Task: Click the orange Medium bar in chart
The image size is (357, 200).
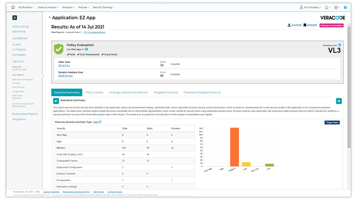Action: (x=234, y=147)
